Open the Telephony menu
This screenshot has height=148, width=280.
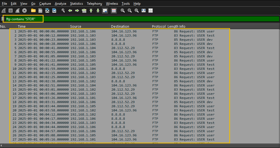tap(94, 4)
